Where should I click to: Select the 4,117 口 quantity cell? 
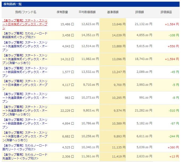pos(68,85)
